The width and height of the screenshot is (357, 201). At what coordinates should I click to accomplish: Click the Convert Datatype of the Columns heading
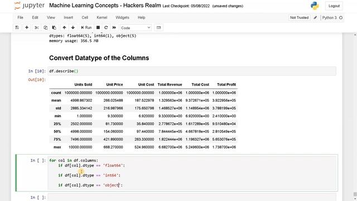click(99, 58)
